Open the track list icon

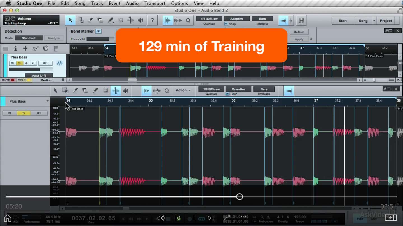click(5, 48)
